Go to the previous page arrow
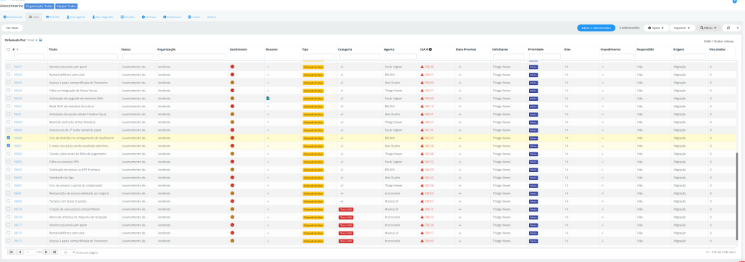This screenshot has width=745, height=262. [20, 252]
